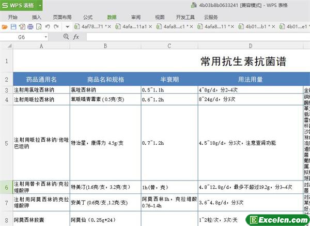
Task: Open the 插入 ribbon tab
Action: coord(37,17)
